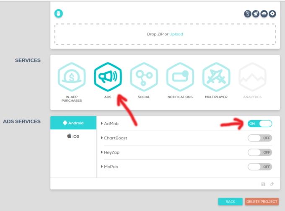This screenshot has height=211, width=285.
Task: Switch to the Android platform tab
Action: tap(73, 123)
